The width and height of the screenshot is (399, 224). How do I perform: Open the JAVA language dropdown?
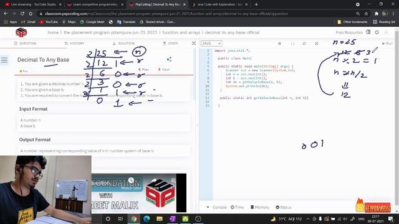click(211, 44)
